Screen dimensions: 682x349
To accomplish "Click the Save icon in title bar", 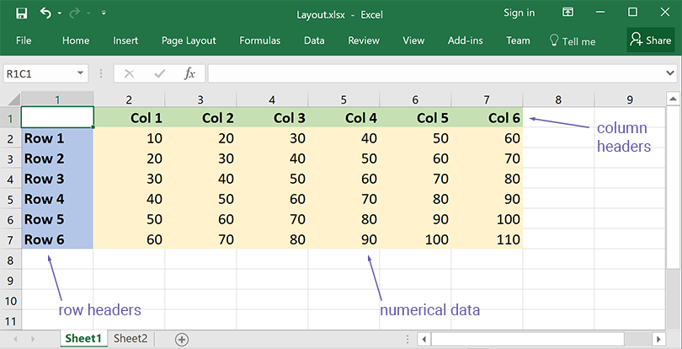I will coord(21,13).
